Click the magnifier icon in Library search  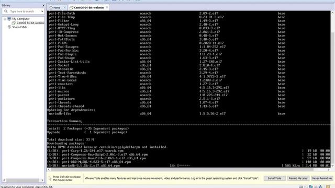click(6, 11)
